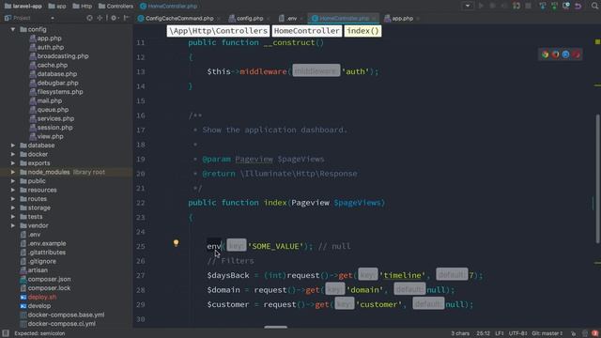Click the blue VCS update project icon
601x338 pixels.
543,6
